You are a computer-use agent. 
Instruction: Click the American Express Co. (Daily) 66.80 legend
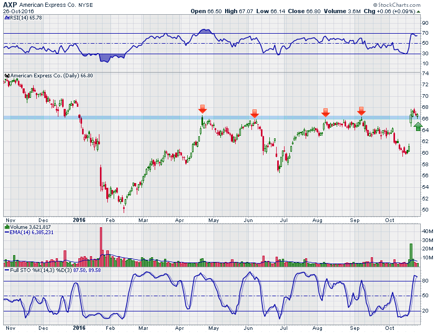pos(52,76)
